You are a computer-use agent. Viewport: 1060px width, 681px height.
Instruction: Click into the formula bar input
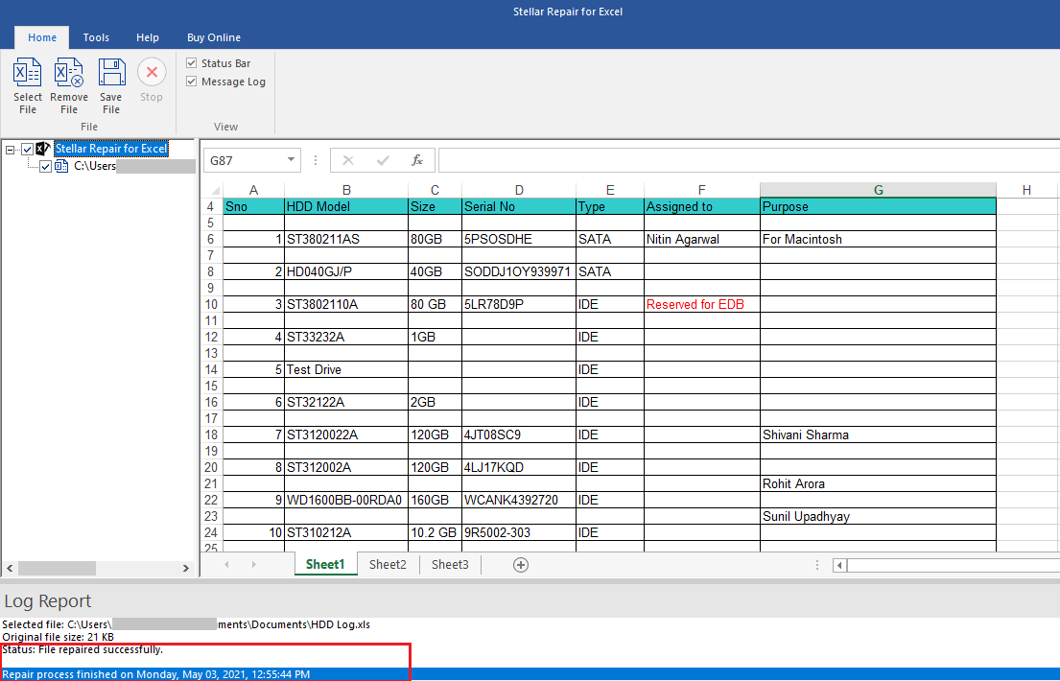(749, 160)
